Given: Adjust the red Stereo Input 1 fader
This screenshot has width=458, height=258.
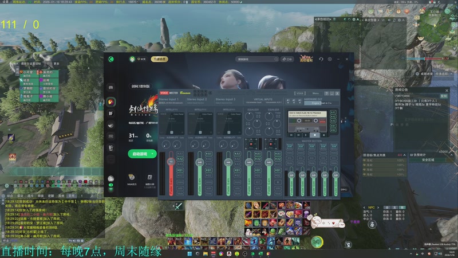Looking at the screenshot, I should [171, 162].
